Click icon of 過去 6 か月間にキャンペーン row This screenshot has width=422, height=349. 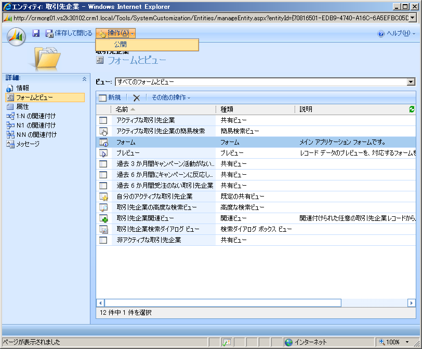103,175
